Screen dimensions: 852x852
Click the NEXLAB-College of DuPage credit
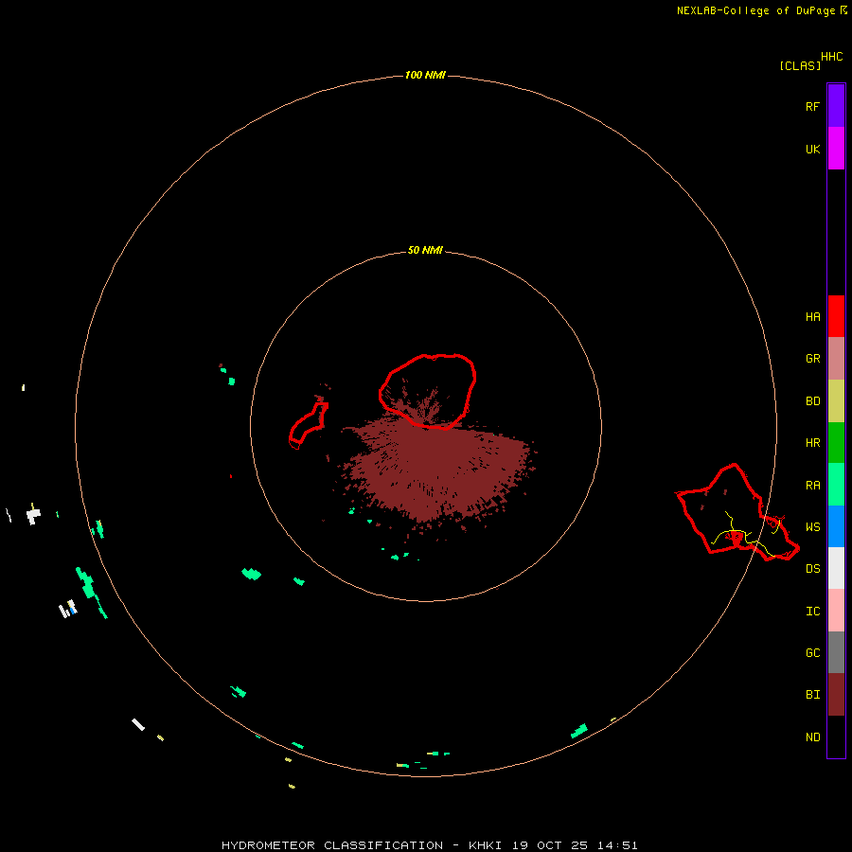coord(755,10)
